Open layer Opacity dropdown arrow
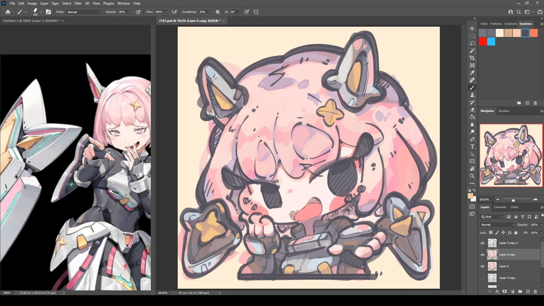 pos(541,225)
